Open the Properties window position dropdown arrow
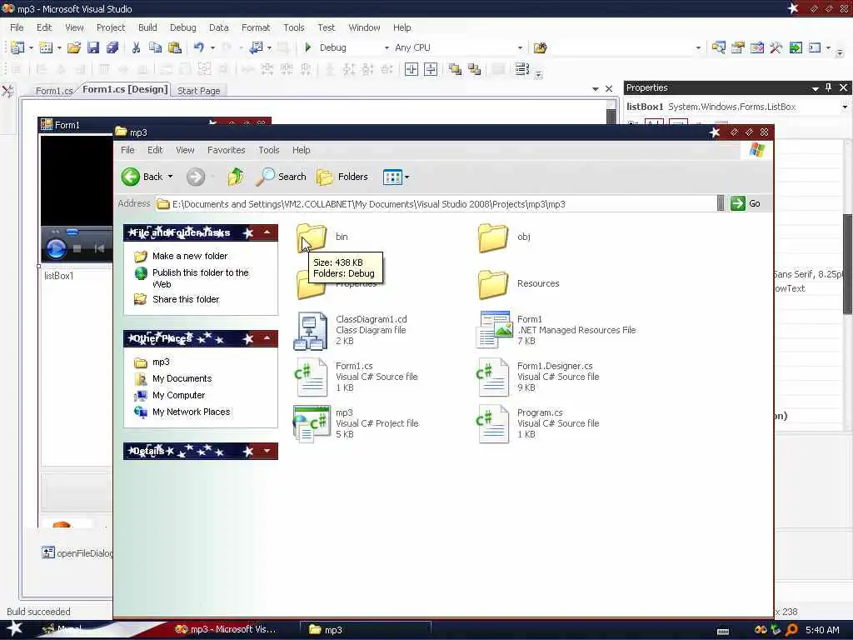This screenshot has width=853, height=640. [815, 88]
